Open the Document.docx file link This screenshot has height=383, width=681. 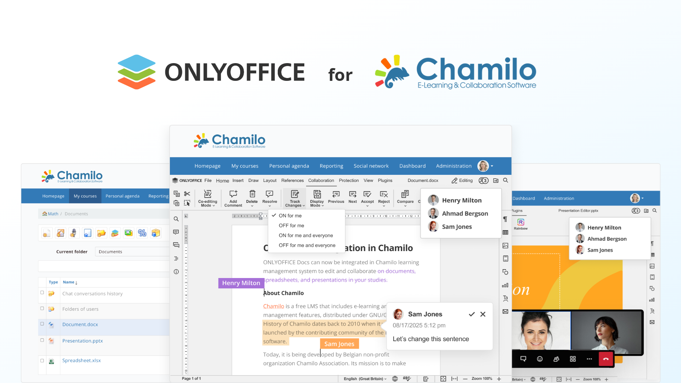click(x=80, y=324)
